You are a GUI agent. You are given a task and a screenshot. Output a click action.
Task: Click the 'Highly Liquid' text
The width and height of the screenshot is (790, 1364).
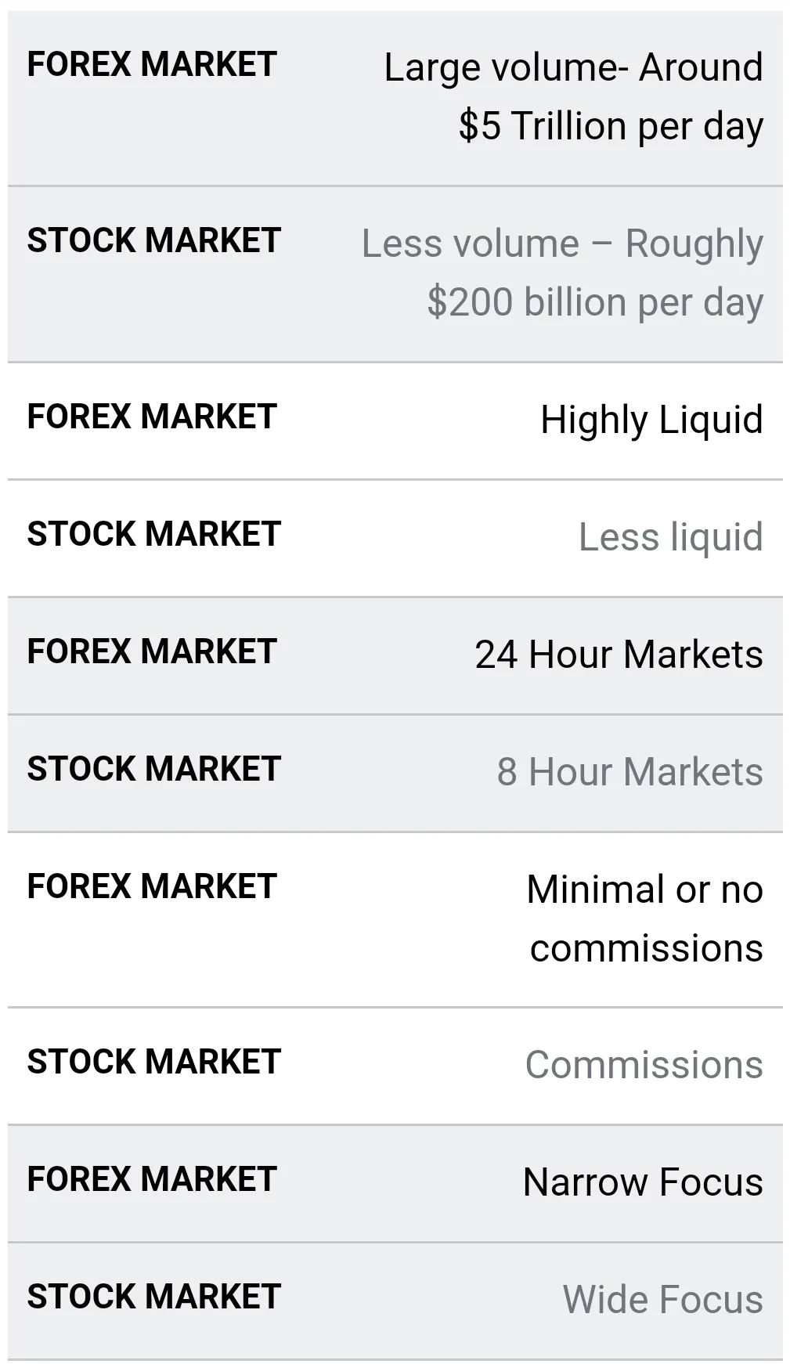[x=651, y=420]
